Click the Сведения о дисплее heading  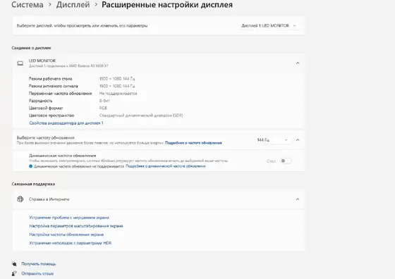click(x=31, y=48)
